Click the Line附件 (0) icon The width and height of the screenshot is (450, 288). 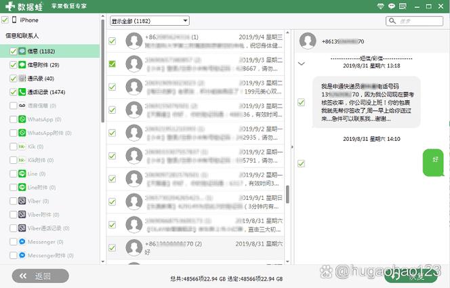(22, 187)
